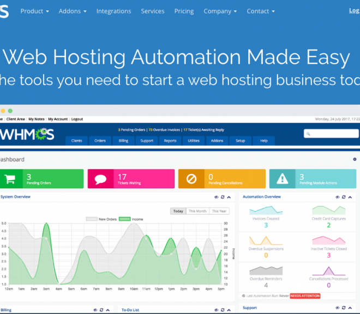Click the Inactive Tickets Closed sparkline
Viewport: 360px width, 314px height.
(x=328, y=241)
